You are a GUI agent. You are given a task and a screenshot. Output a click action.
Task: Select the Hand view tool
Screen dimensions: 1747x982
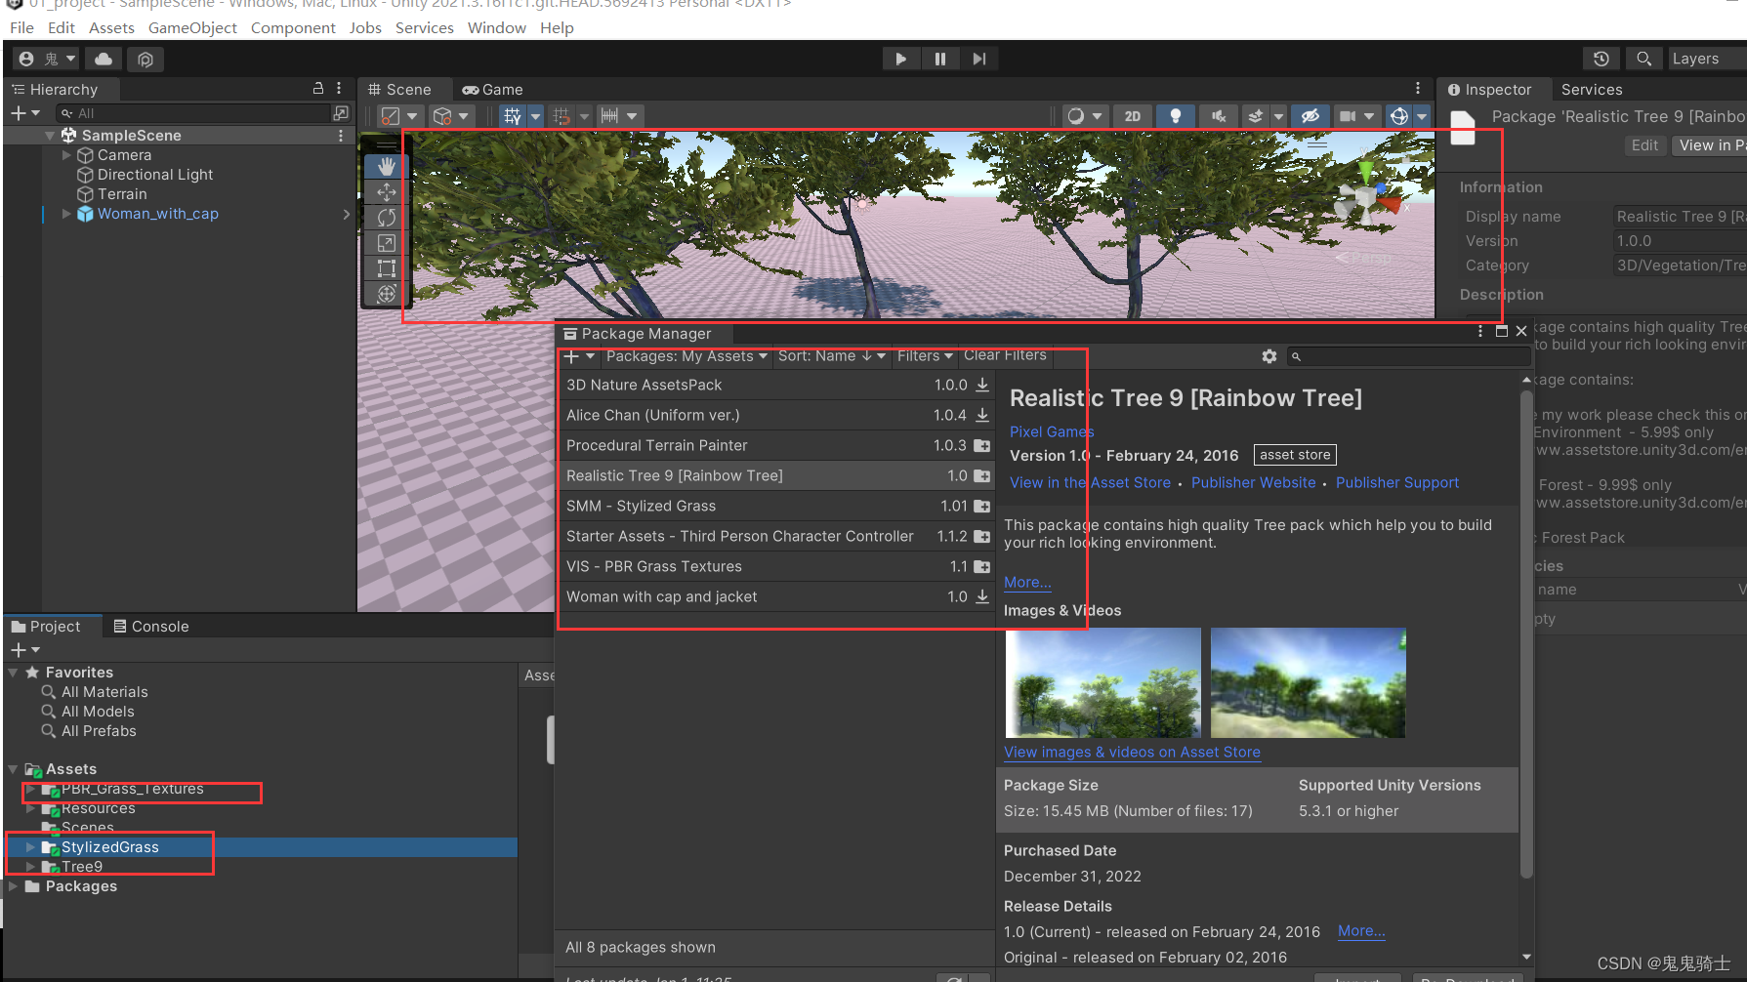coord(387,167)
